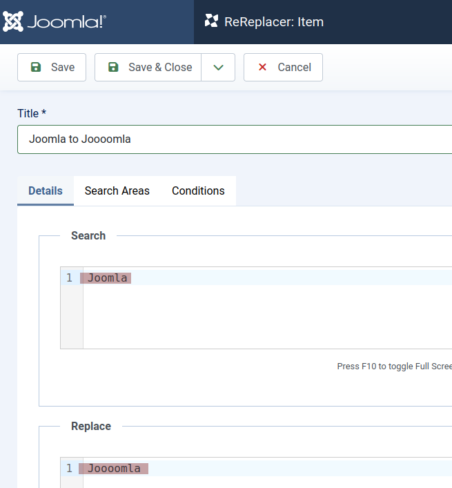Click the Save & Close button

tap(148, 67)
